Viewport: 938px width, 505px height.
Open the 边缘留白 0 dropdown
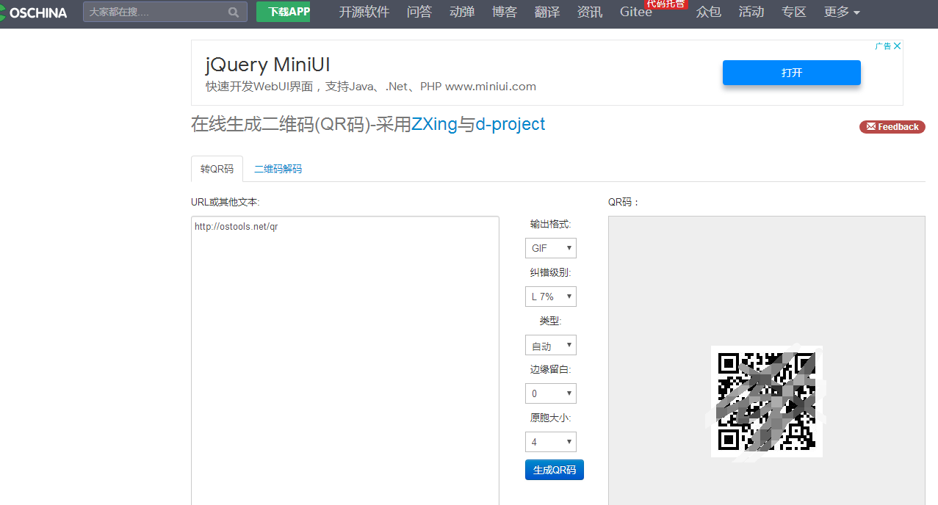click(x=550, y=393)
